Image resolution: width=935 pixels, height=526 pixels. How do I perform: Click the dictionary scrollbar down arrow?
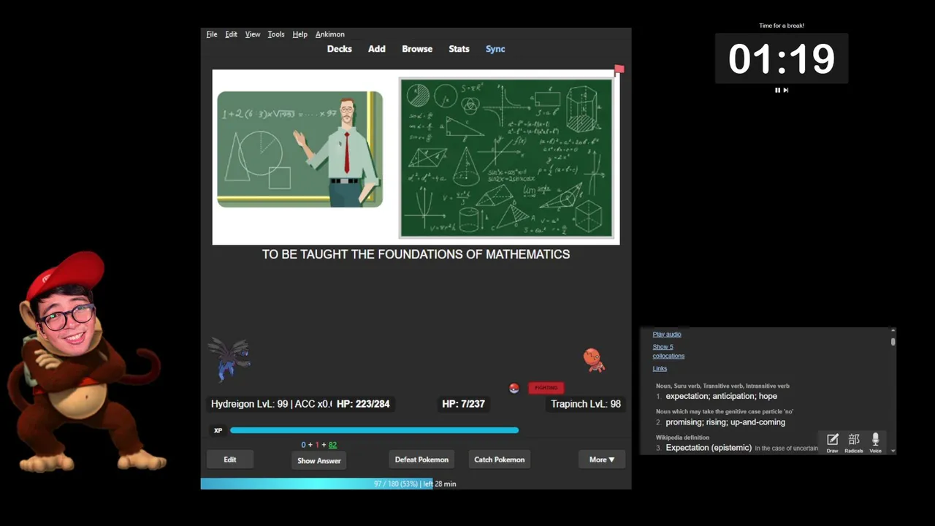893,451
